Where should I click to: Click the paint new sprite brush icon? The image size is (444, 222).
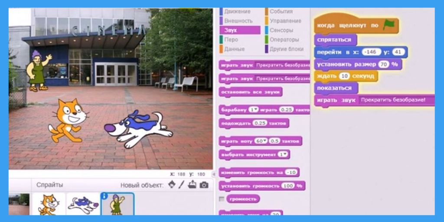pyautogui.click(x=182, y=185)
